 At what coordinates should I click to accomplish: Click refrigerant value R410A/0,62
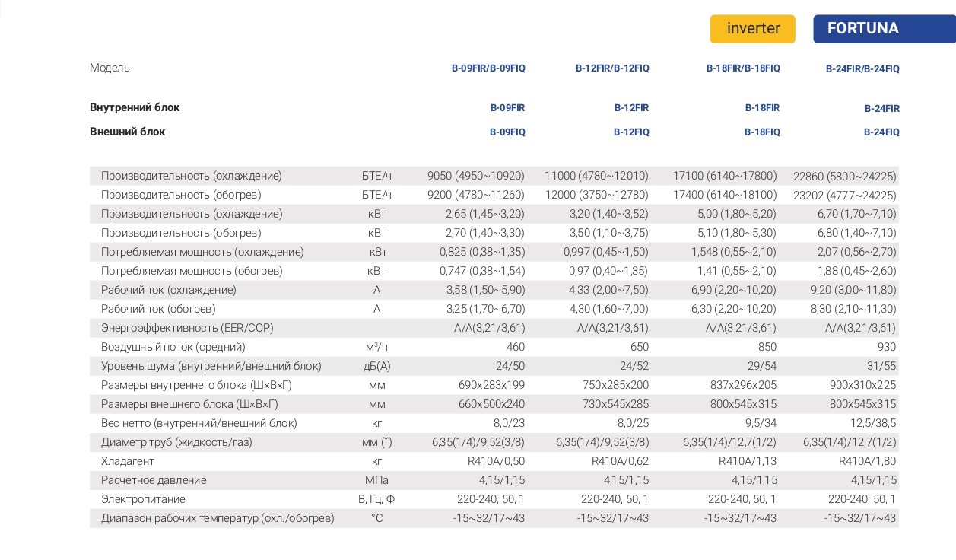(x=620, y=461)
